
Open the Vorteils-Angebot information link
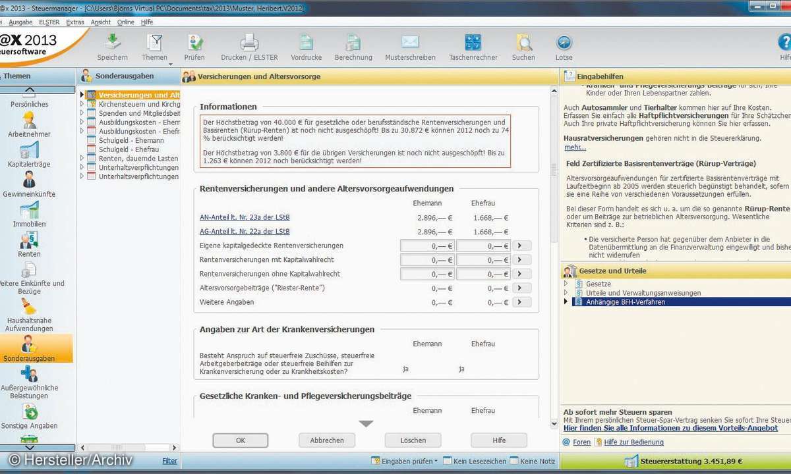(x=671, y=428)
